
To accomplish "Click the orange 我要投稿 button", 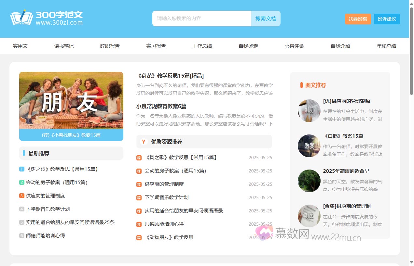I will click(358, 19).
